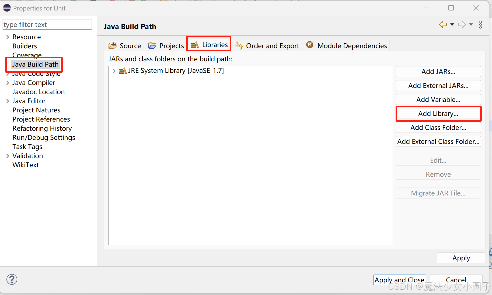
Task: Expand the Validation tree item
Action: point(7,156)
